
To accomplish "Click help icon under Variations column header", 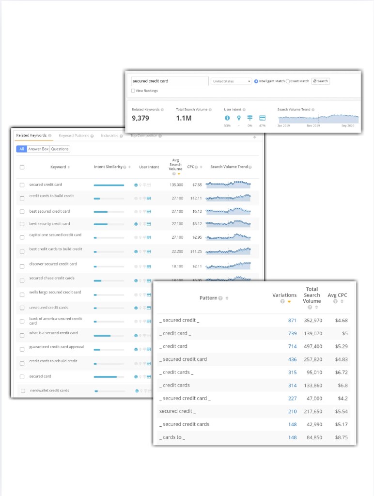I will (282, 301).
